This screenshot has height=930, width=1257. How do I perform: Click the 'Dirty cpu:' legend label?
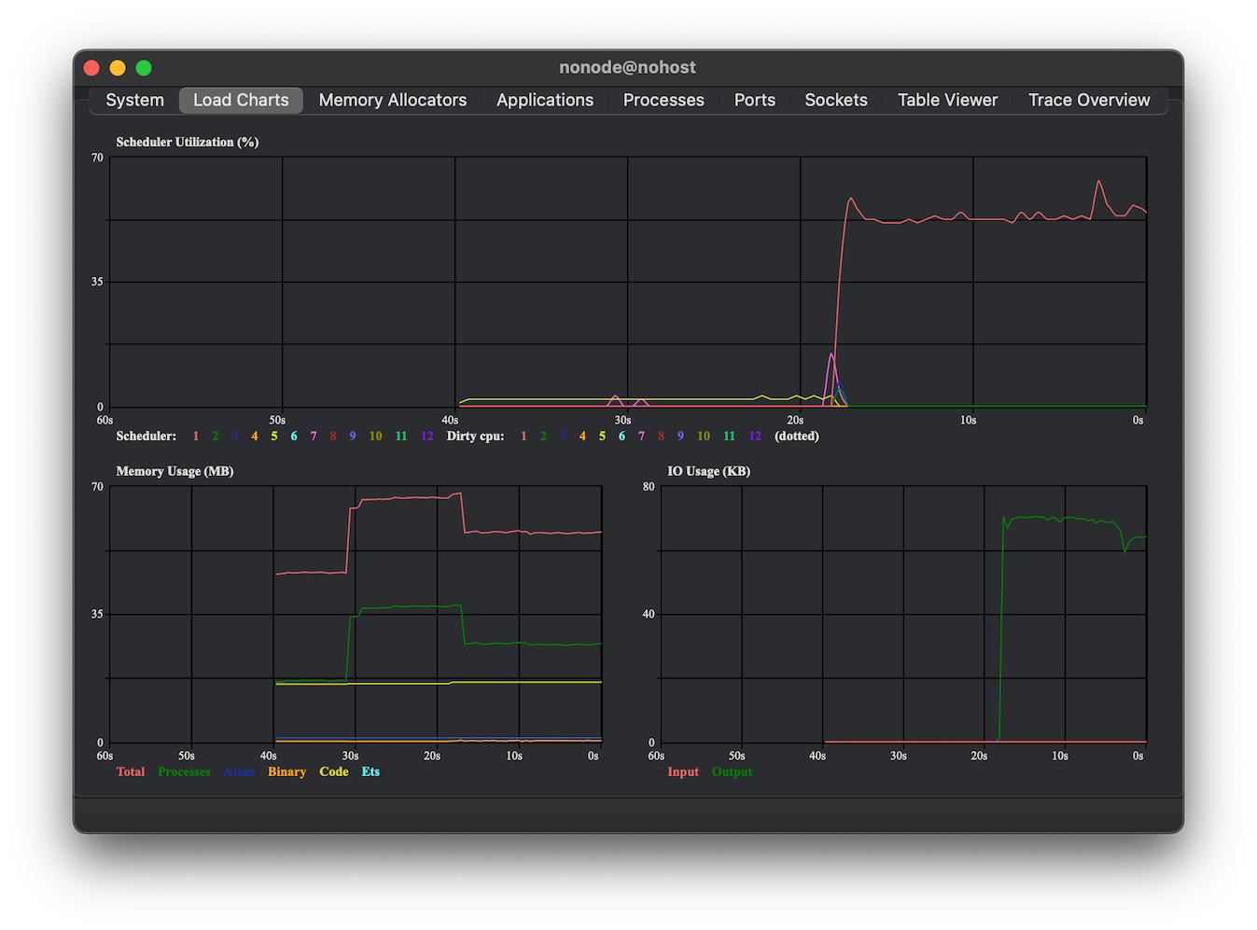pos(475,436)
